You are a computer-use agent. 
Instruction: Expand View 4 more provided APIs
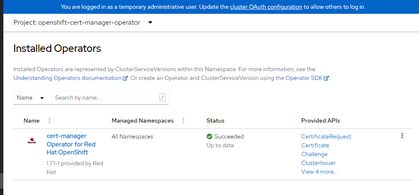tap(319, 172)
